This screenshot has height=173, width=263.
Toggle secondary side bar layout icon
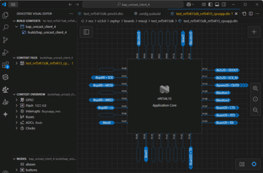(224, 4)
